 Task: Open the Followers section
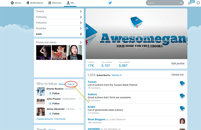(59, 23)
